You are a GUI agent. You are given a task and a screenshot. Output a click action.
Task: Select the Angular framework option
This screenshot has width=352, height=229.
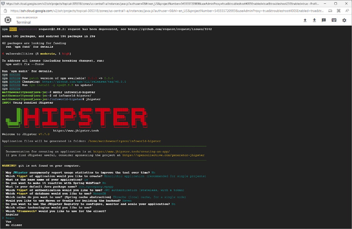(12, 215)
